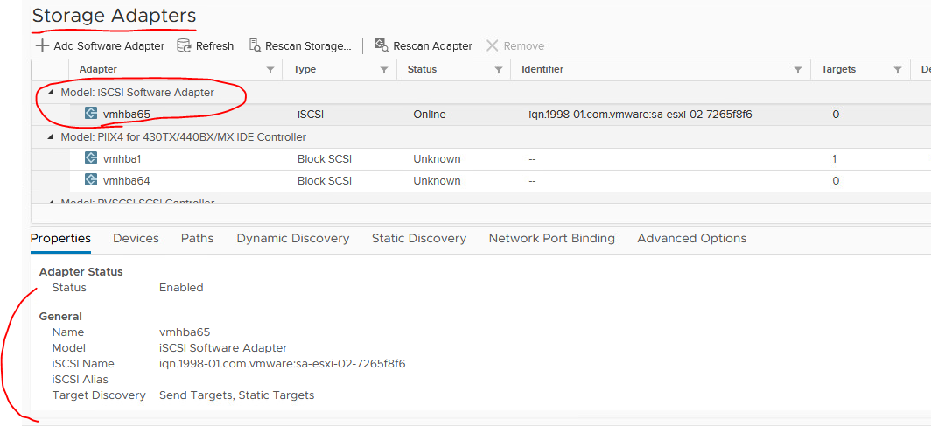This screenshot has height=426, width=931.
Task: Click the Add Software Adapter plus icon
Action: (x=42, y=45)
